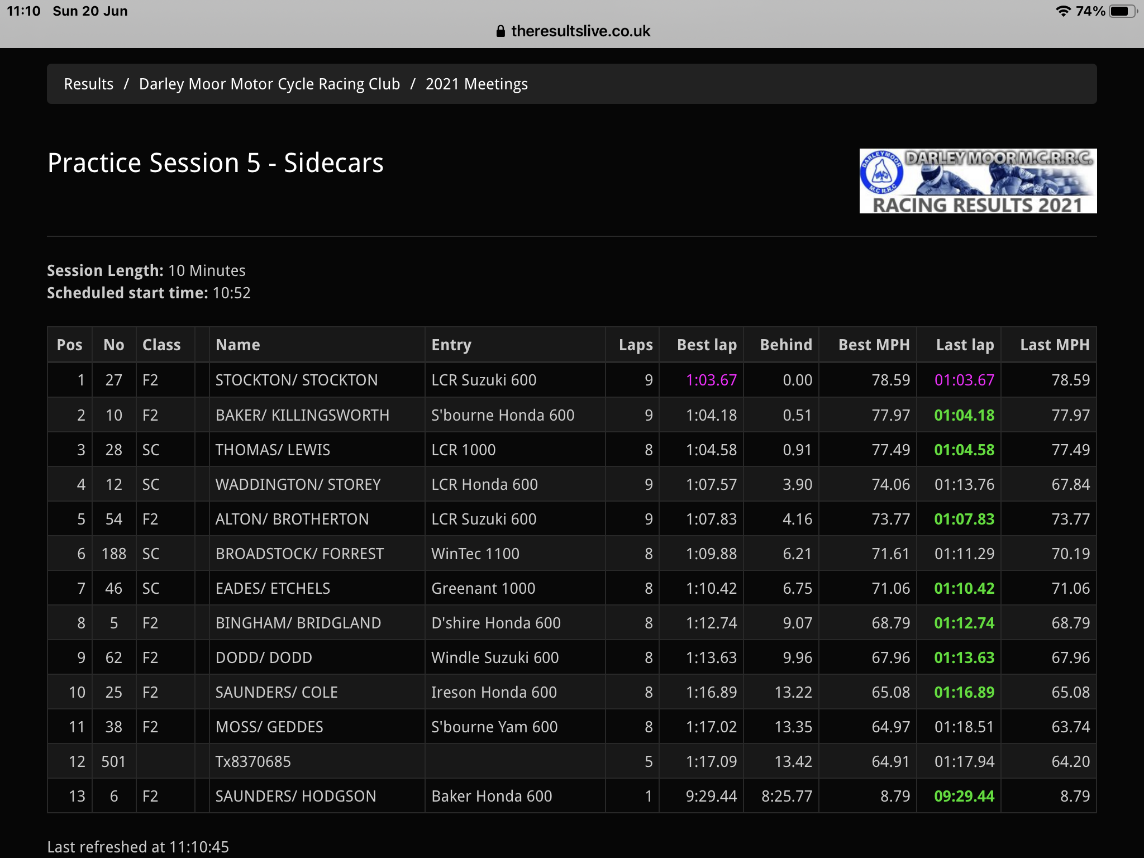Click number 501 in No column

(x=113, y=761)
